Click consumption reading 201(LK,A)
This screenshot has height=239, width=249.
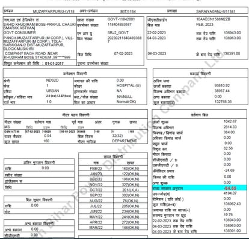coord(131,190)
